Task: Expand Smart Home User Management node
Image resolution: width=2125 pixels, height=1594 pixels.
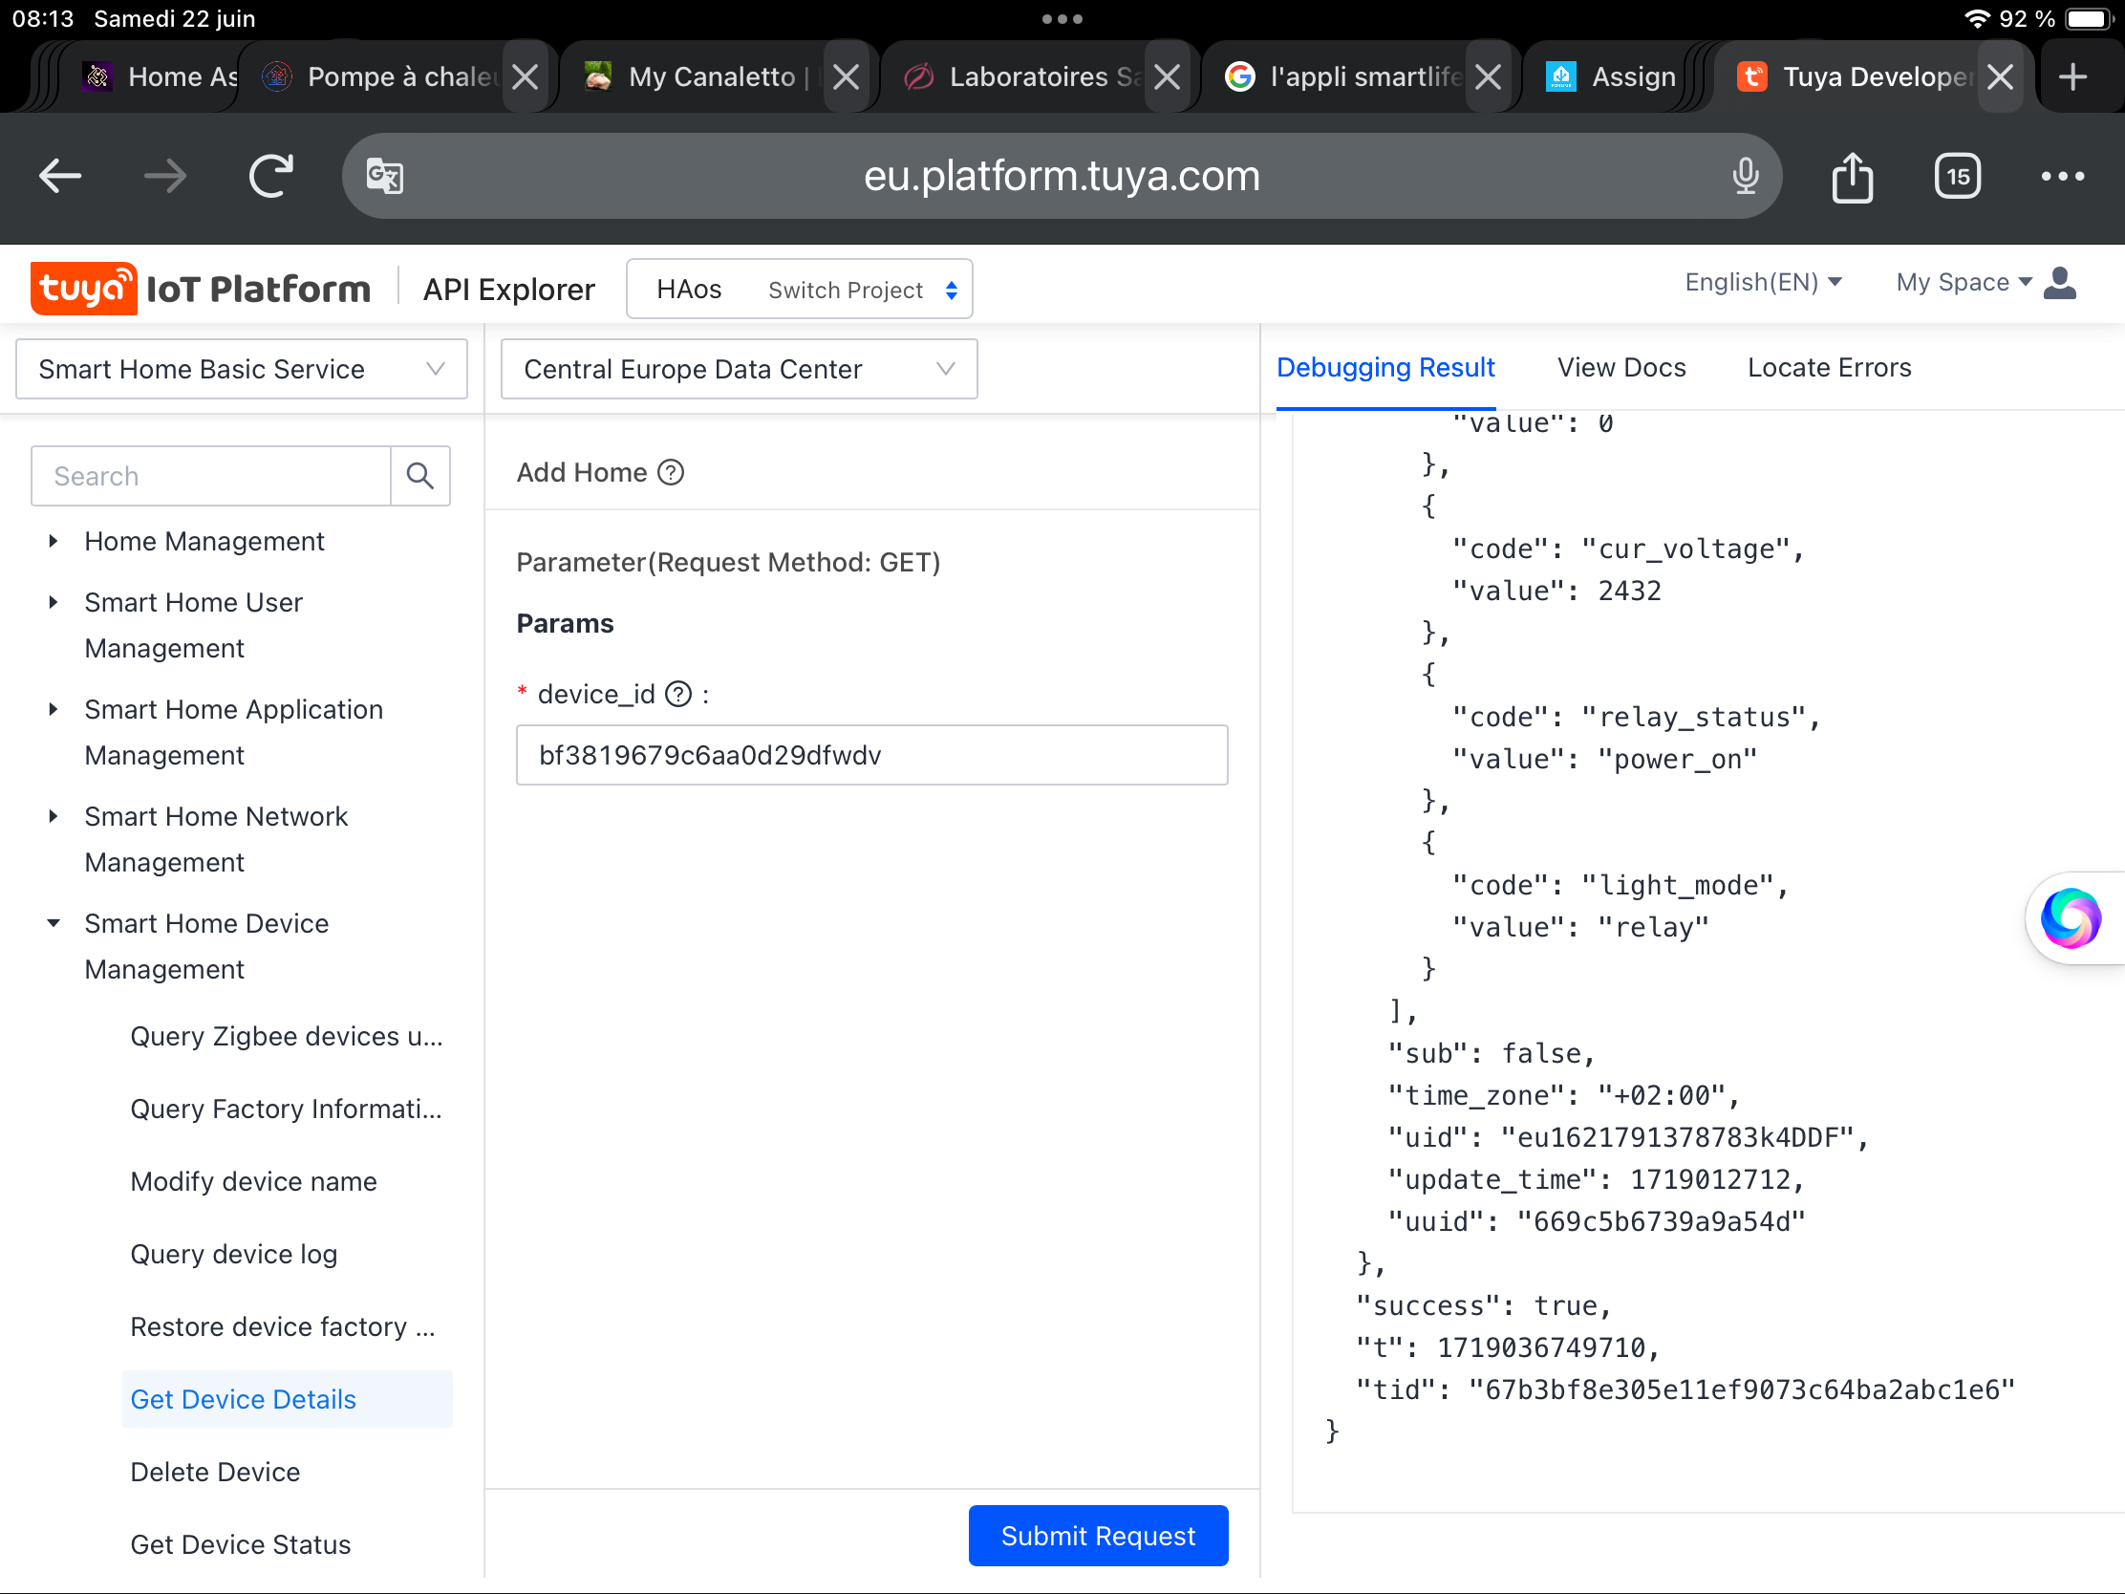Action: (x=54, y=602)
